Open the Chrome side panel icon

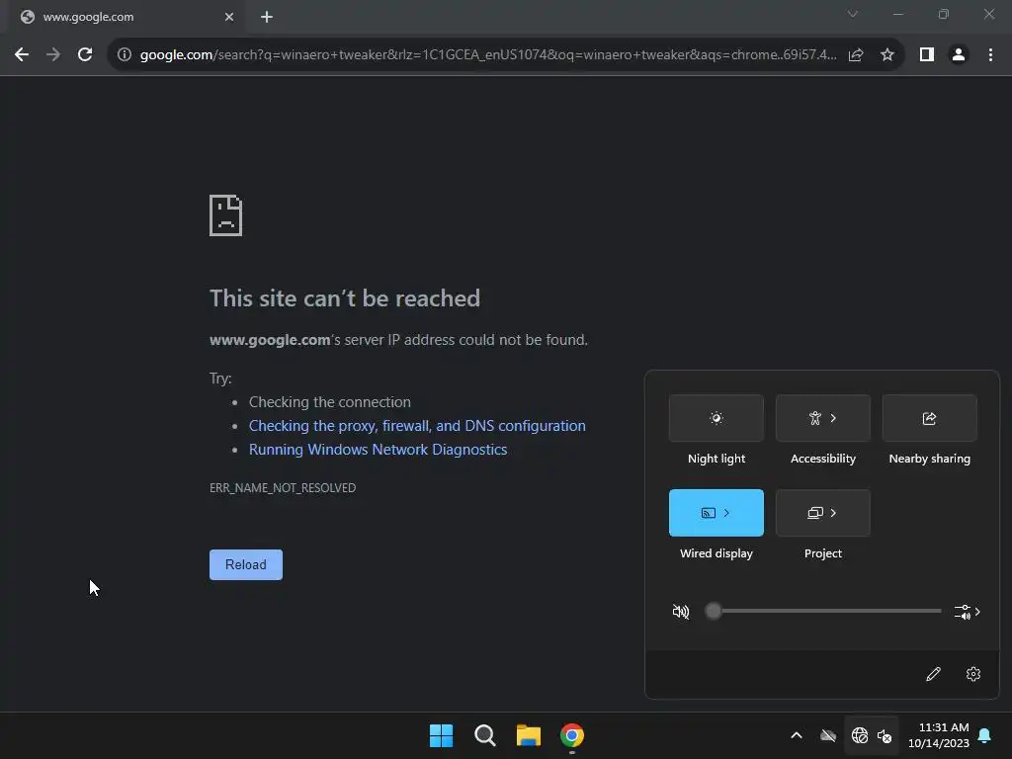point(927,55)
